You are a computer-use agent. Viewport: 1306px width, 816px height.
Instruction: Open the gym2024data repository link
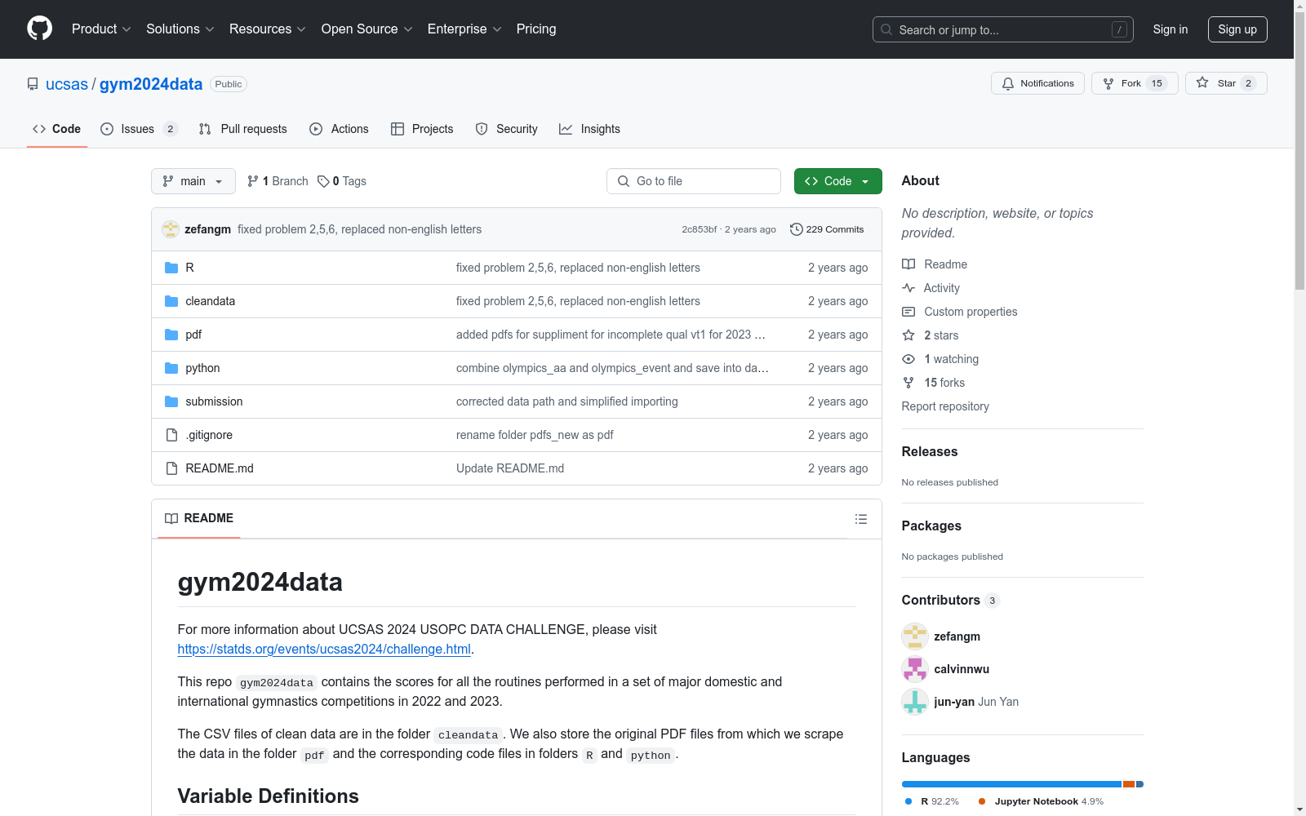point(151,84)
